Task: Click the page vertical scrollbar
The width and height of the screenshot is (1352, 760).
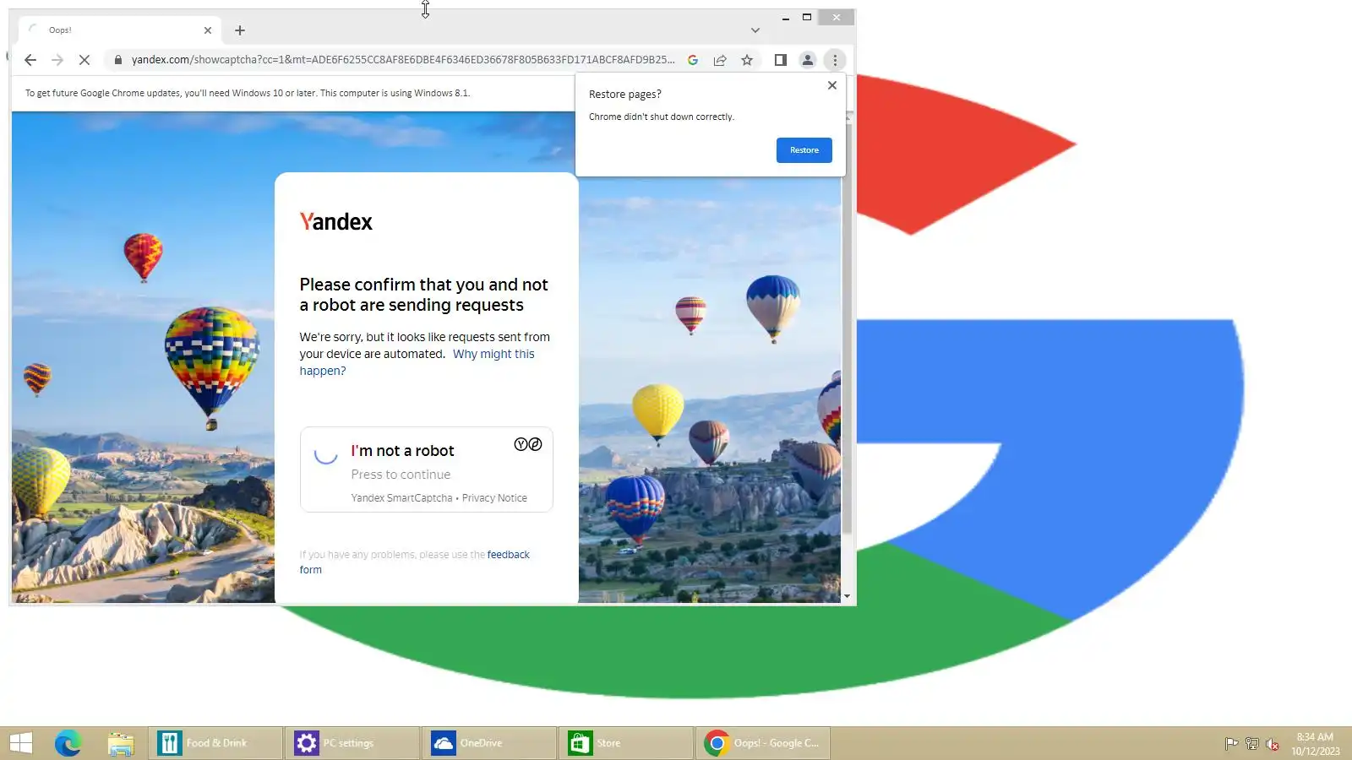Action: pos(847,329)
